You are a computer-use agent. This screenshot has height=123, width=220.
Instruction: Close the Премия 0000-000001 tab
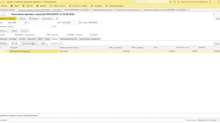(90, 10)
